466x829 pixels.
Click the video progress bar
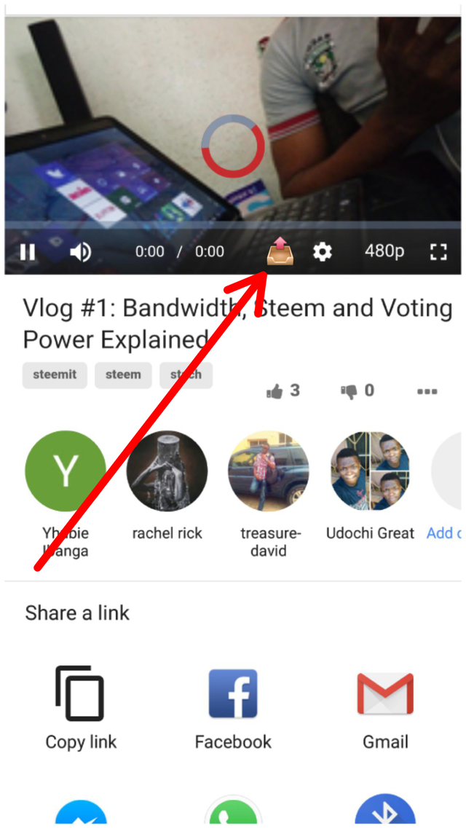point(232,224)
